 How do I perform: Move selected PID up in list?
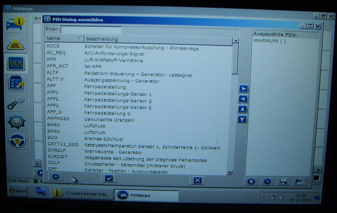[x=243, y=109]
